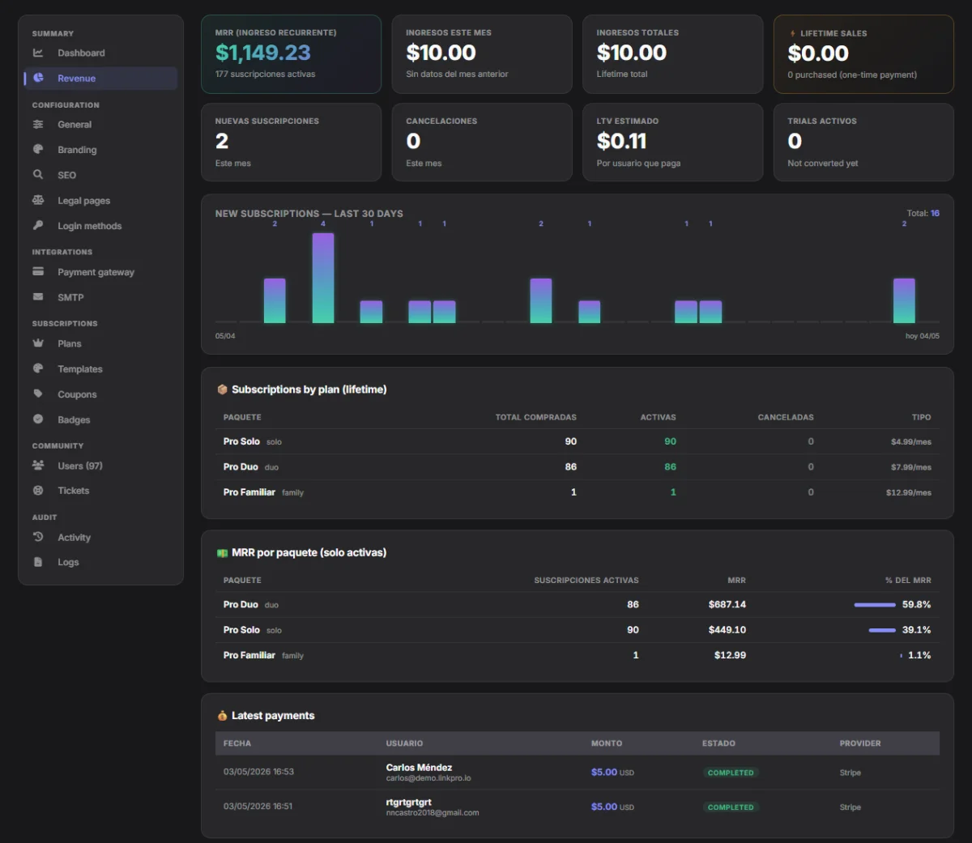The width and height of the screenshot is (972, 843).
Task: Click the MONTO column header
Action: tap(607, 743)
